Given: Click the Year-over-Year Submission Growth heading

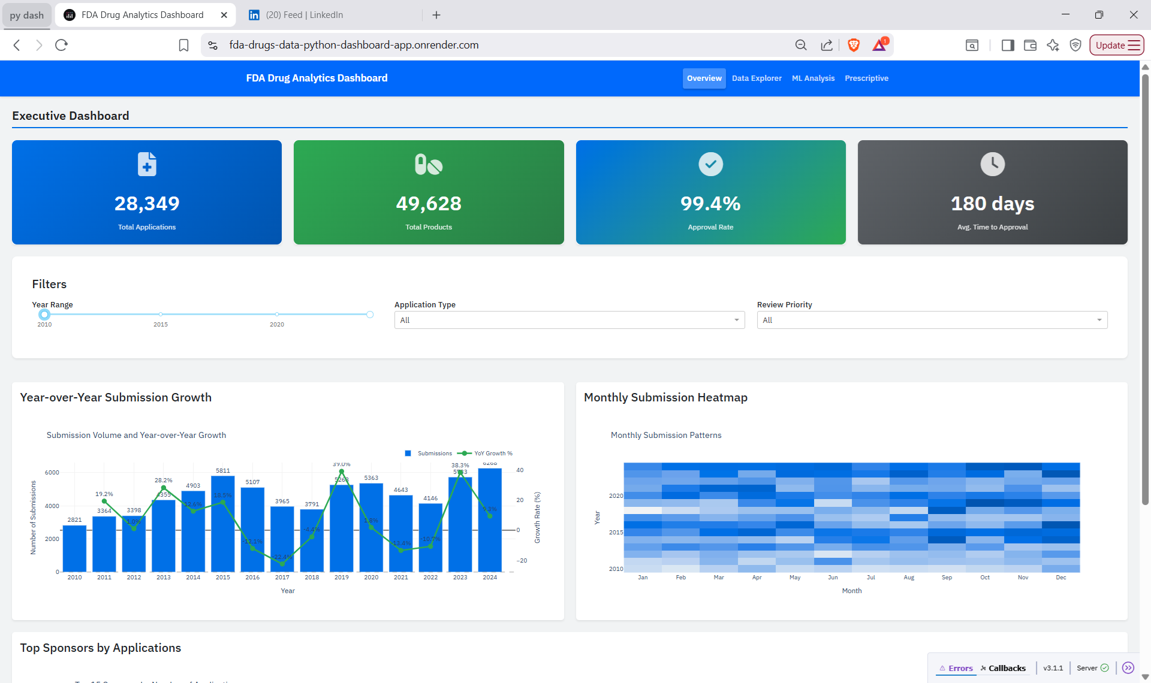Looking at the screenshot, I should click(x=116, y=397).
